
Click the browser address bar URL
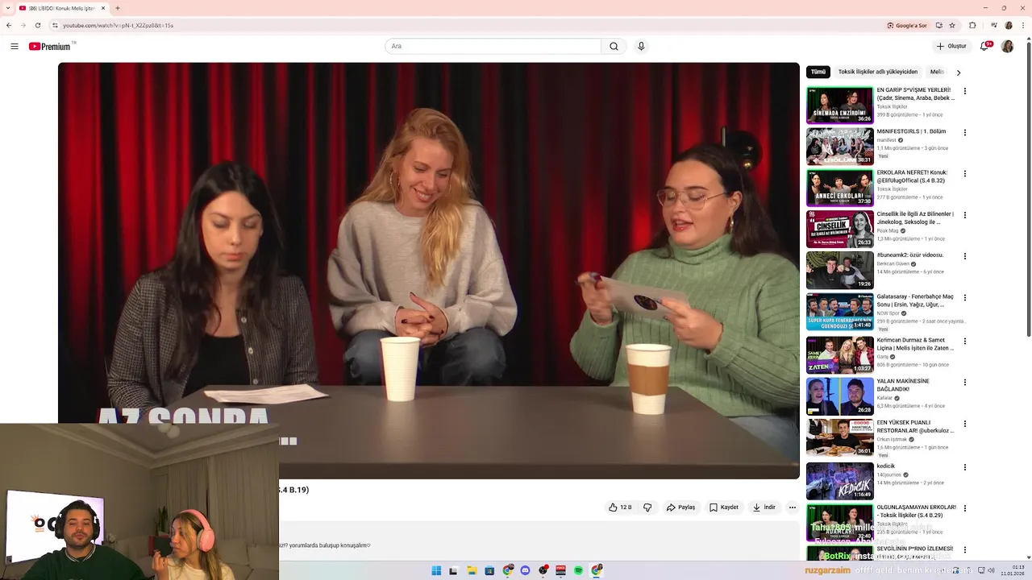(x=119, y=25)
